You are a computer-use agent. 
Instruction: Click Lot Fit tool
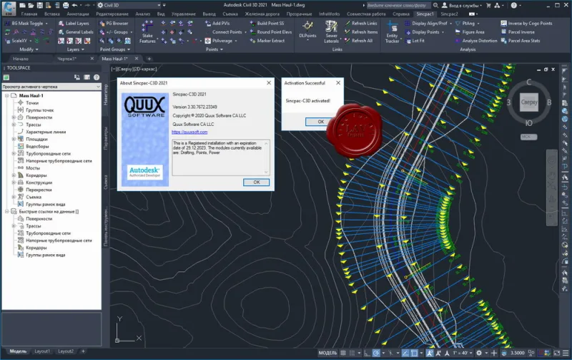pos(415,41)
